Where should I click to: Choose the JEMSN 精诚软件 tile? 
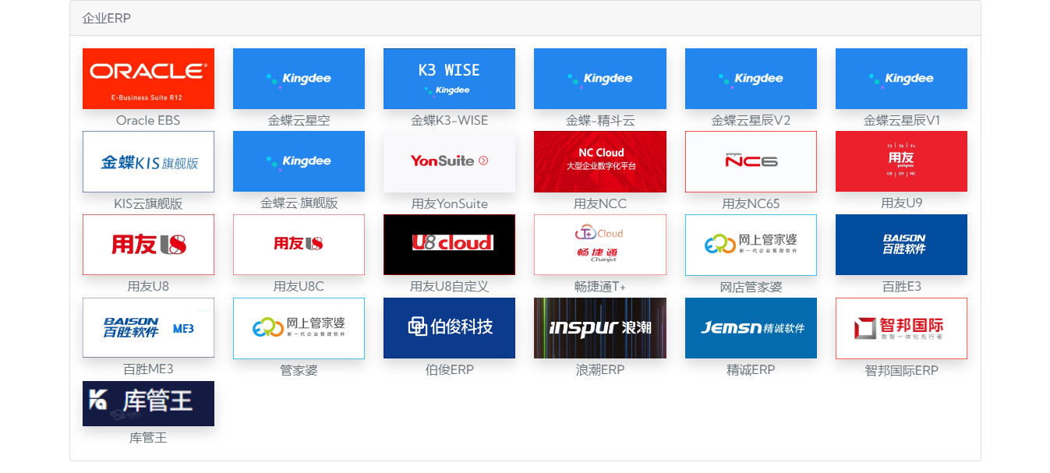click(751, 328)
